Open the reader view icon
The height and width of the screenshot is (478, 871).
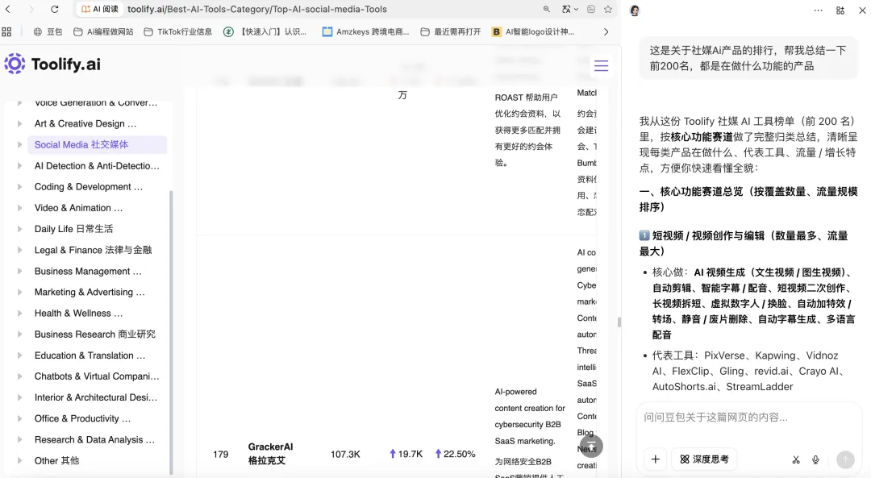click(x=591, y=9)
